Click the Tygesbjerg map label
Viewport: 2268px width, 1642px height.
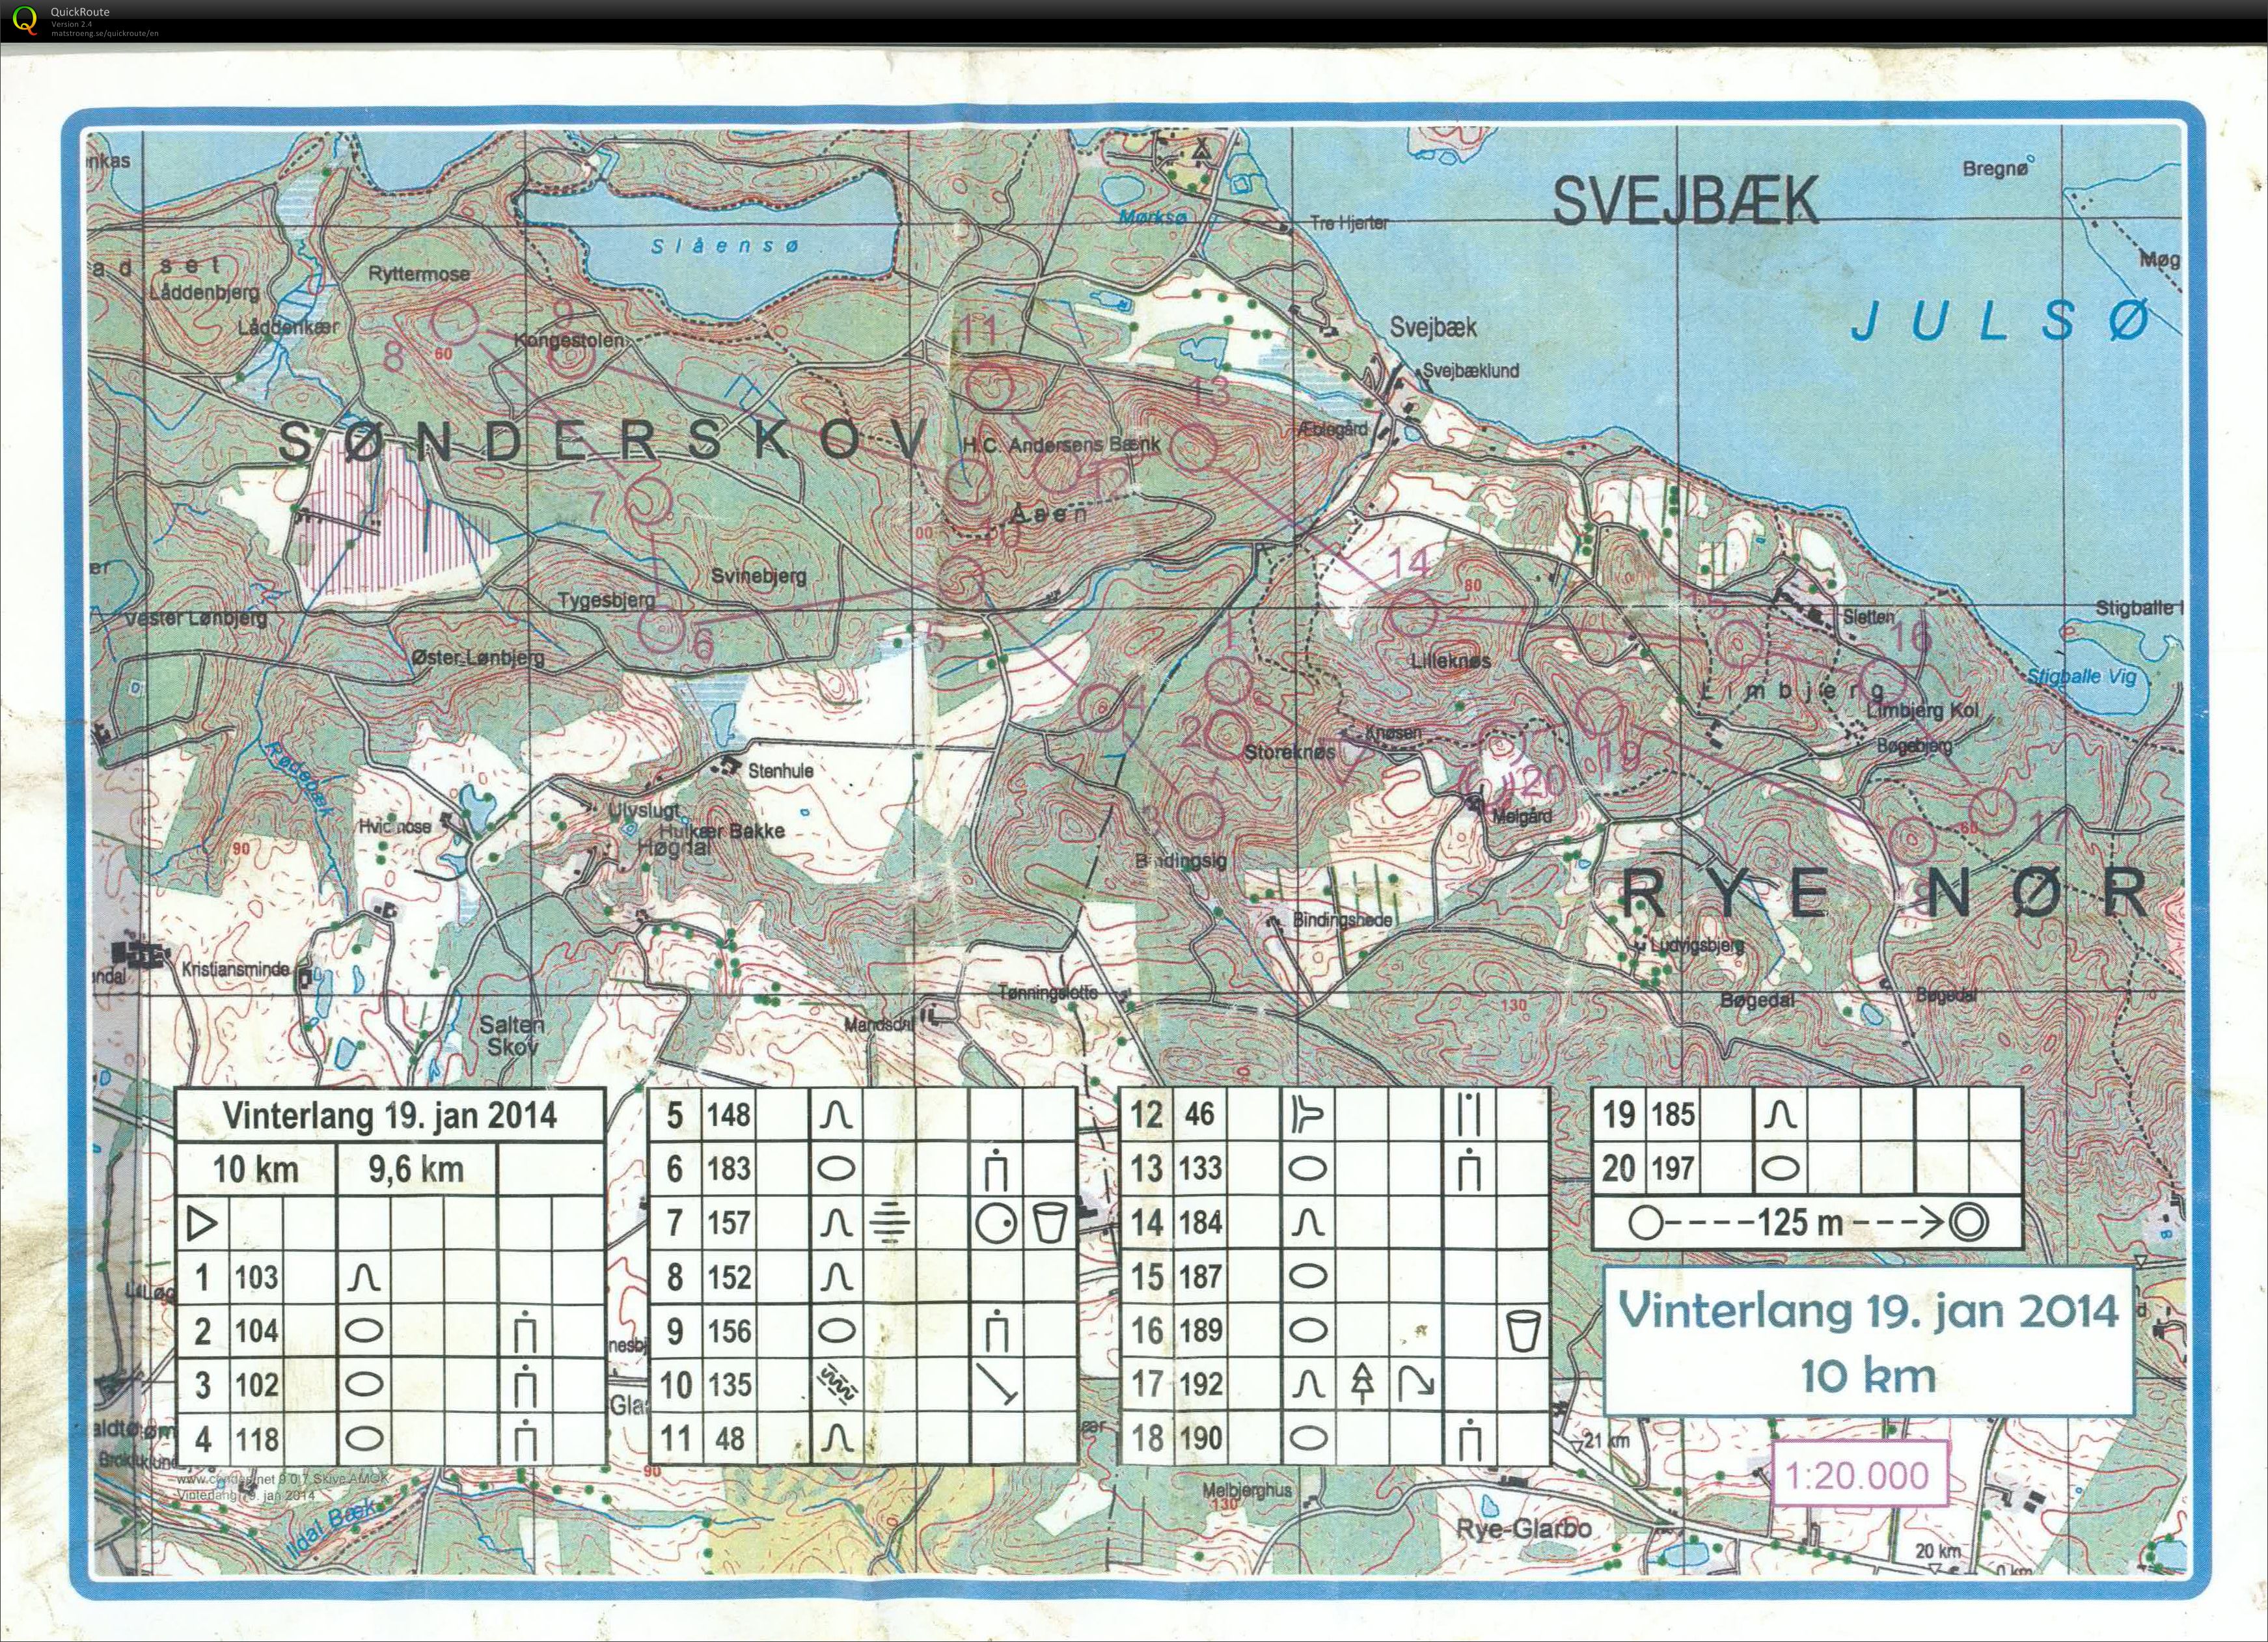[x=606, y=600]
